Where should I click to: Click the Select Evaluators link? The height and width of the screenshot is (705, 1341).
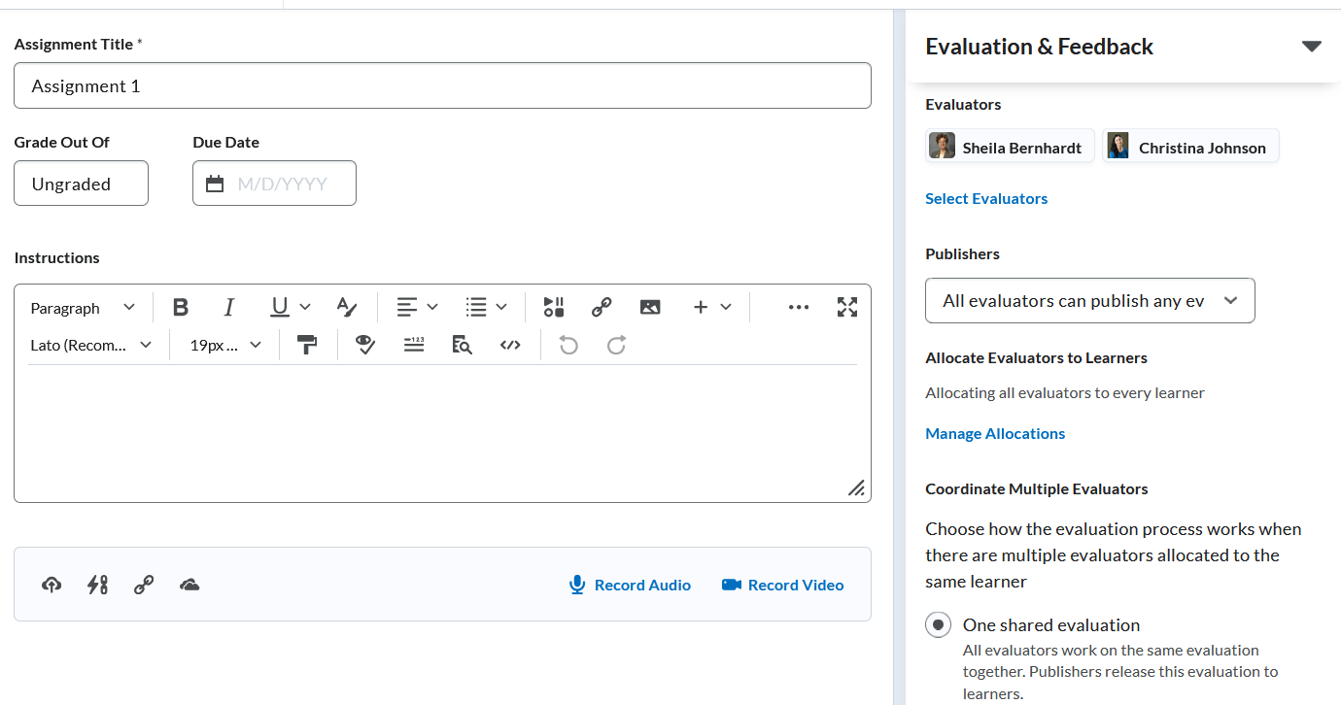[x=986, y=199]
